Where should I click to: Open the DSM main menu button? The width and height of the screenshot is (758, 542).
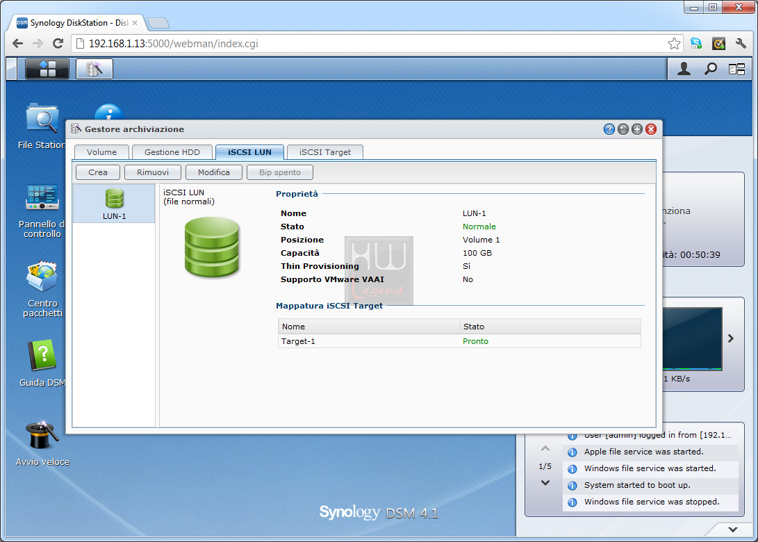coord(47,69)
